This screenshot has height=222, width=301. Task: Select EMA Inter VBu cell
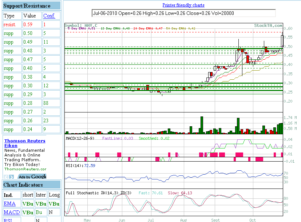pyautogui.click(x=41, y=203)
